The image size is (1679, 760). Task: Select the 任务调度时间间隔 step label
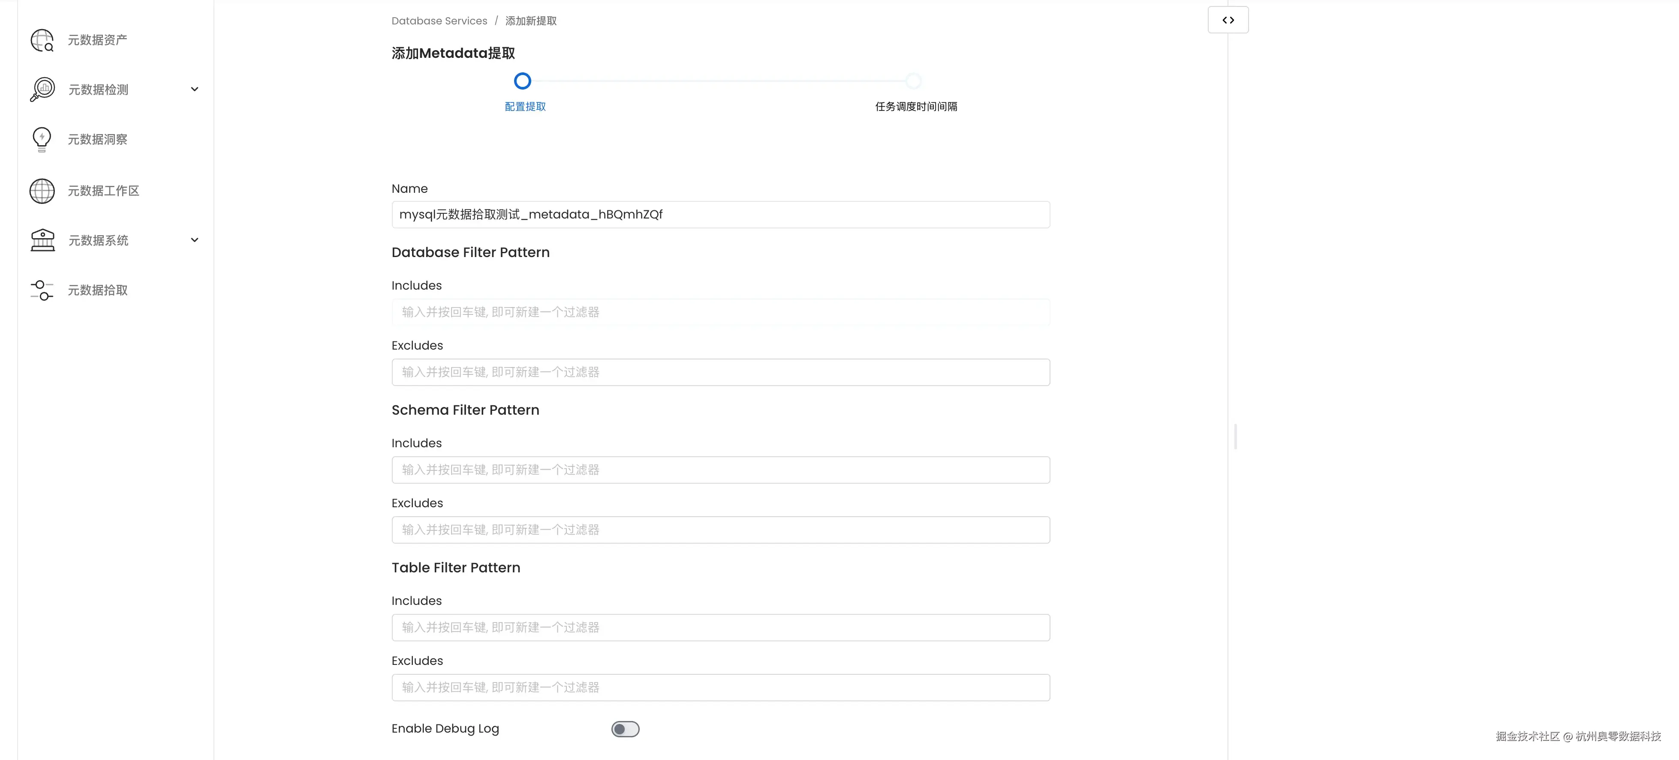point(916,106)
